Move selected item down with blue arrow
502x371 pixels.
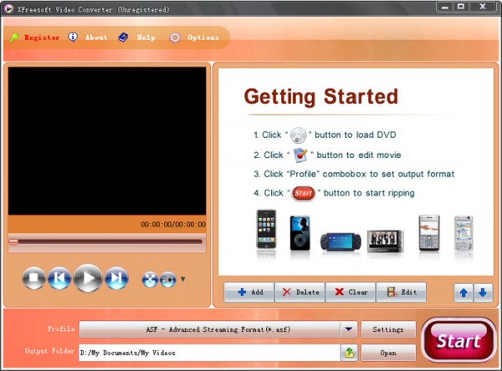[483, 292]
